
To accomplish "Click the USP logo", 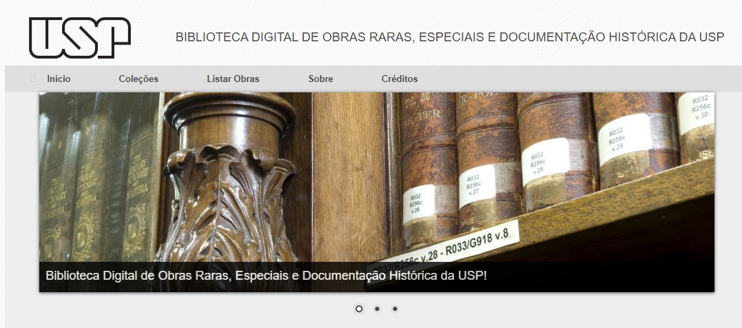I will pyautogui.click(x=80, y=38).
